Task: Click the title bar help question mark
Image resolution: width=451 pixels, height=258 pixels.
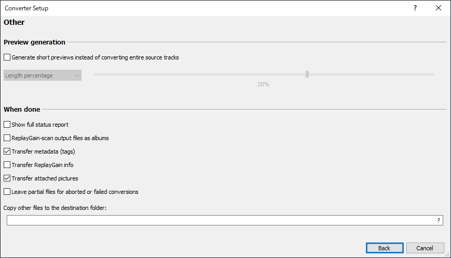Action: tap(415, 8)
